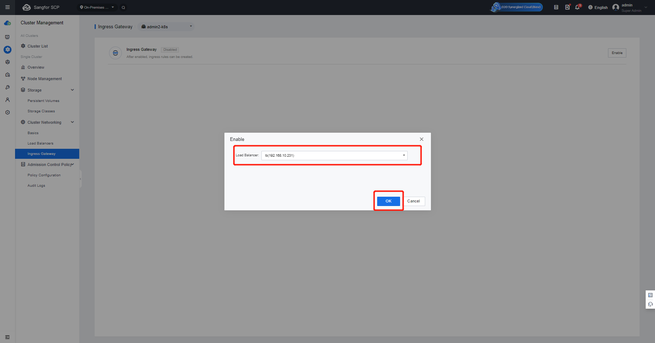Screen dimensions: 655x343
Task: Open the Load Balancer dropdown in dialog
Action: (334, 156)
